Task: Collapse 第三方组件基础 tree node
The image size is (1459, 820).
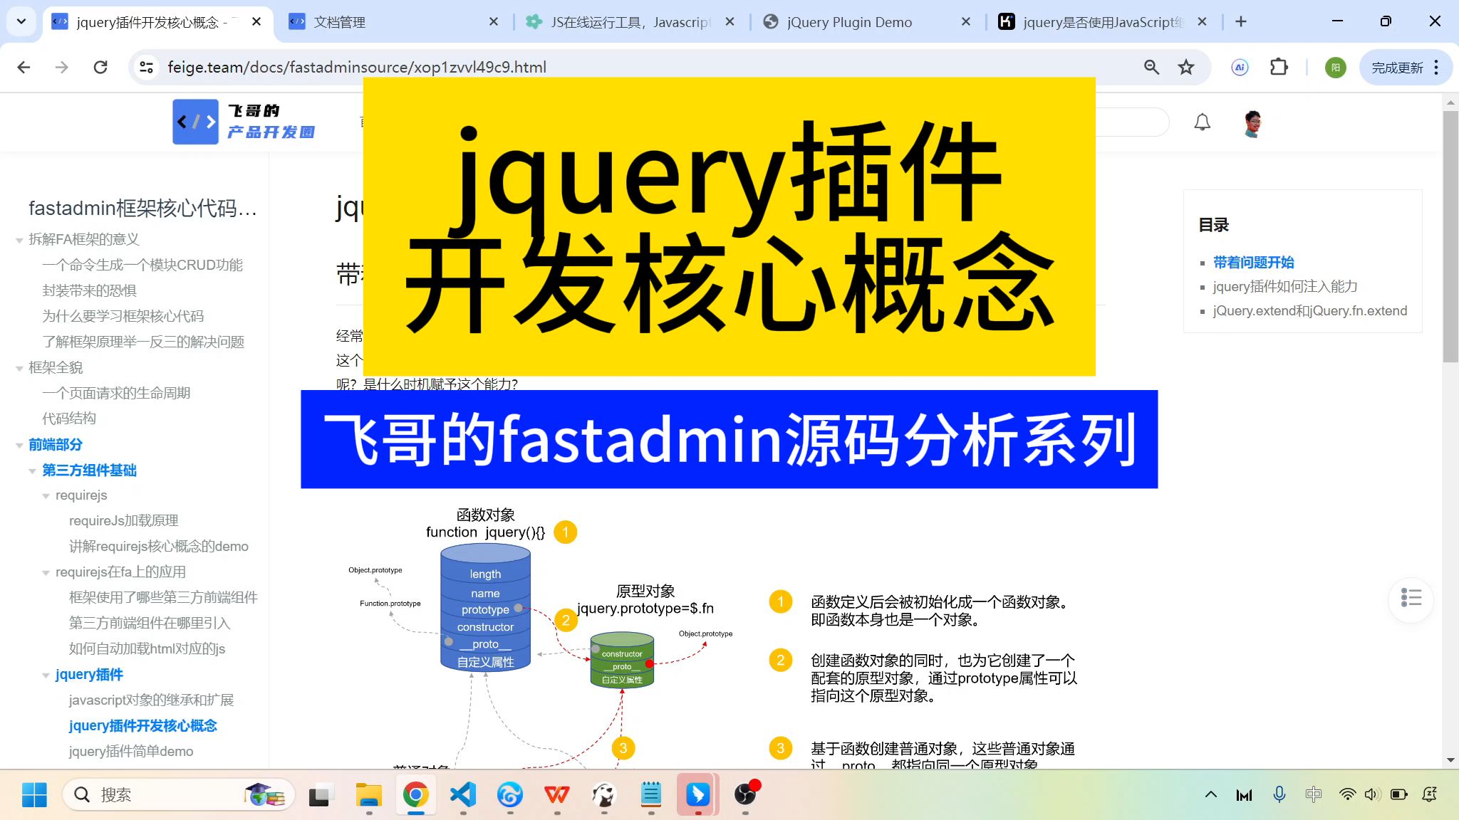Action: 32,471
